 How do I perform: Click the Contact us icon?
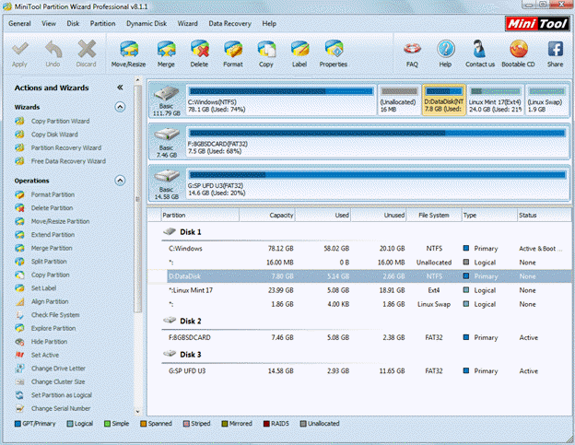479,49
